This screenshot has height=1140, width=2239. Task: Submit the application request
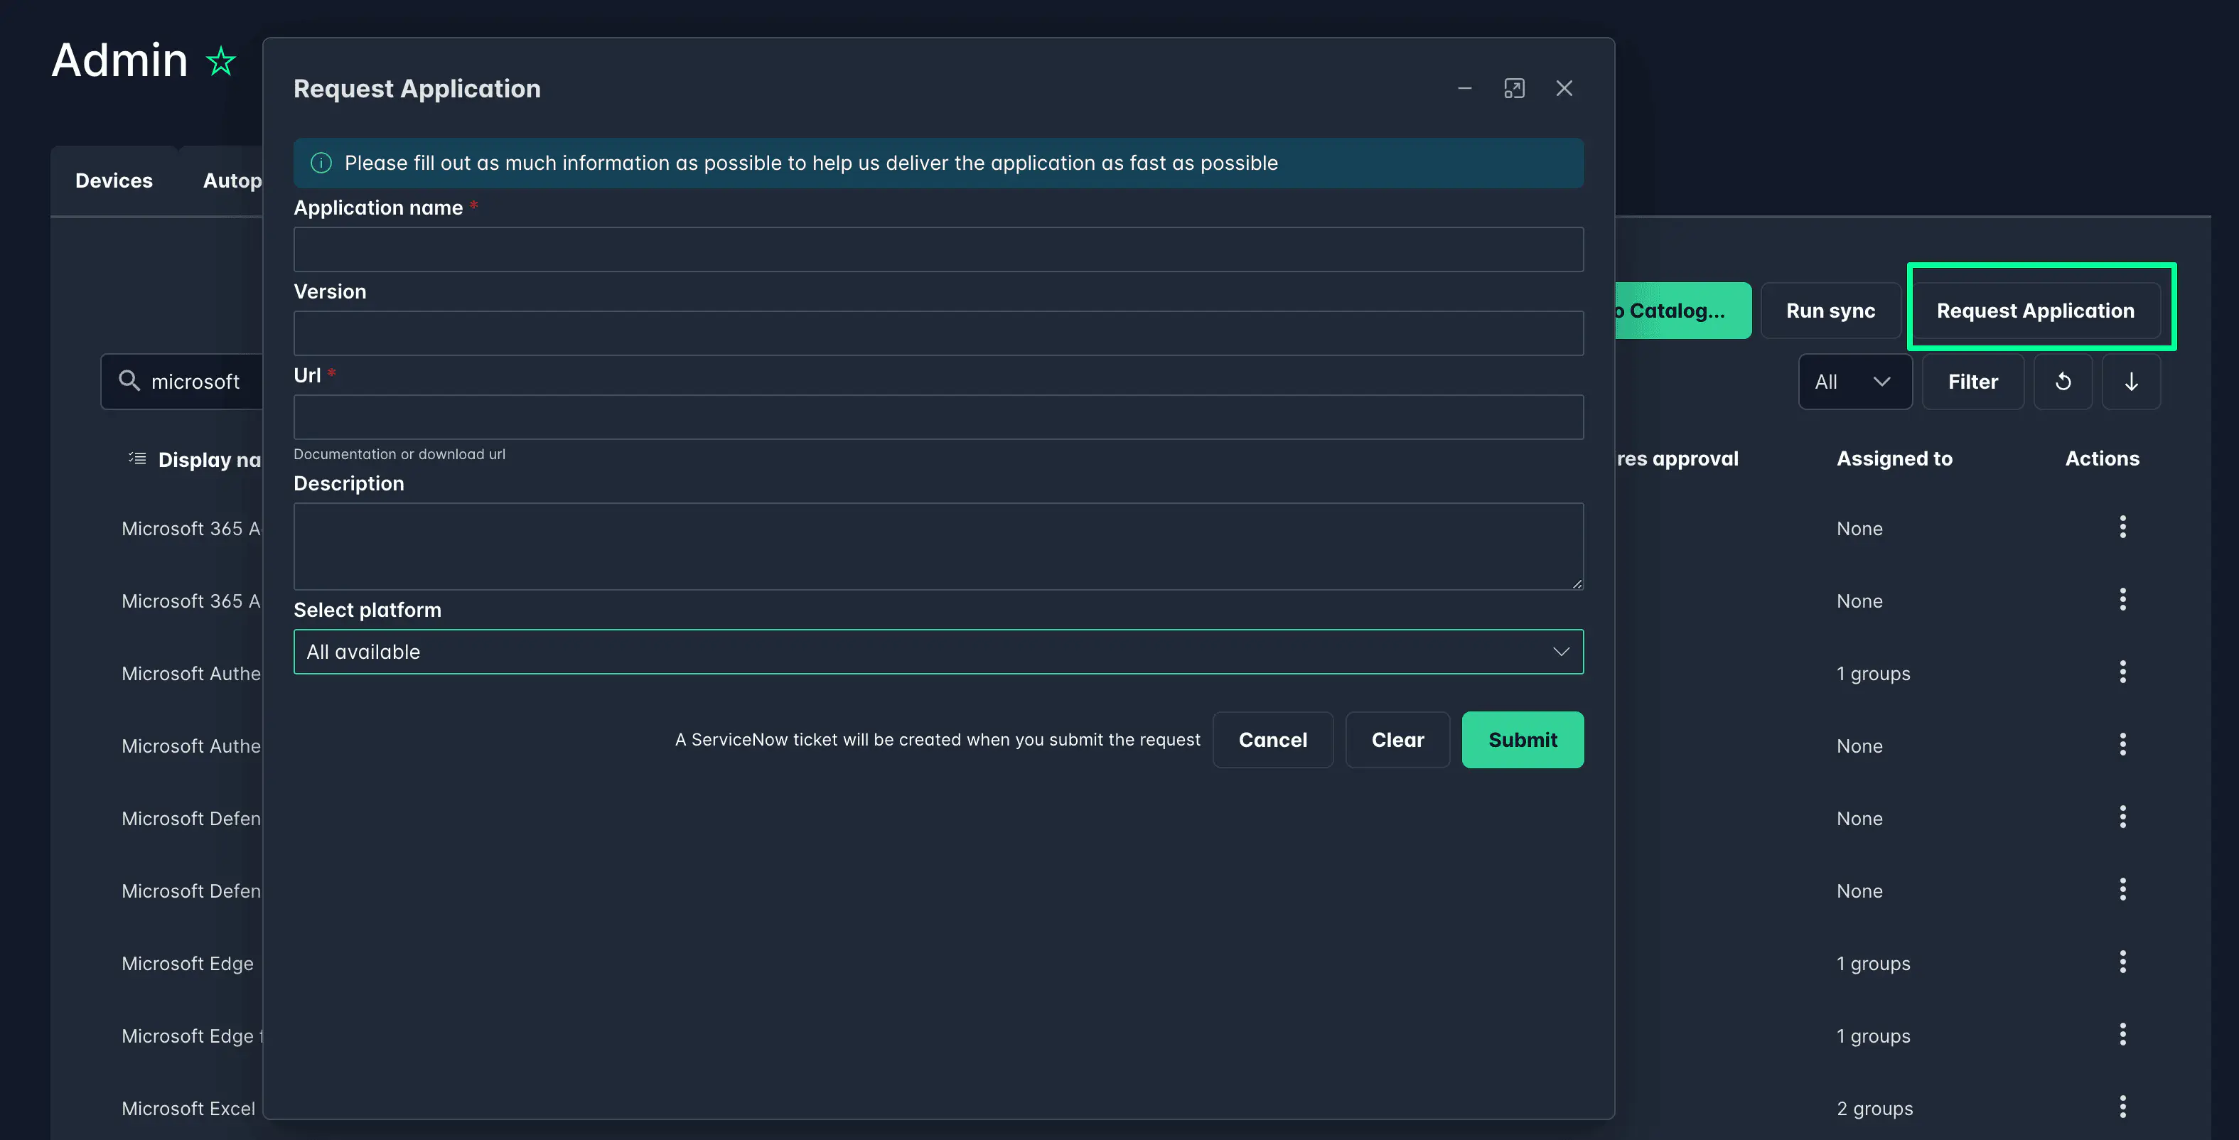(x=1522, y=739)
